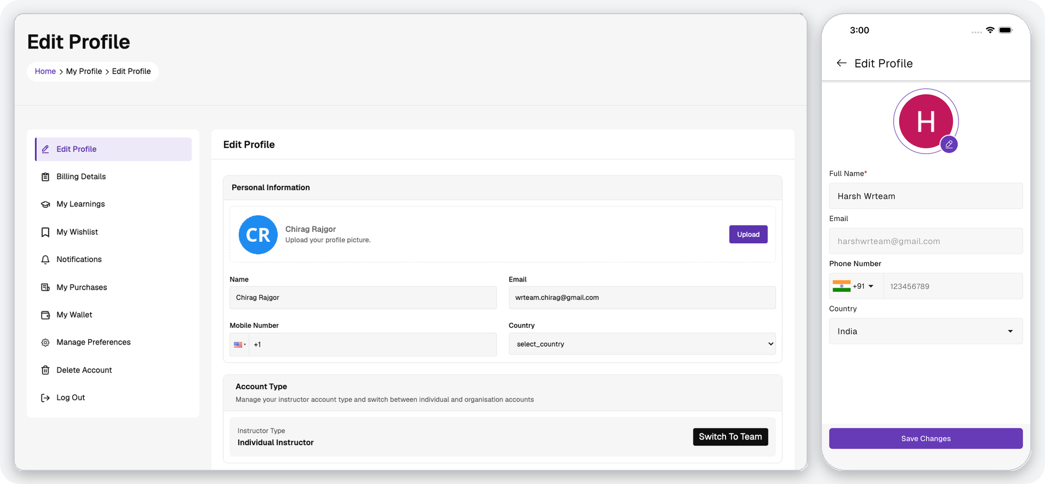Screen dimensions: 1045x484
Task: Click the My Learnings graduation cap icon
Action: (46, 204)
